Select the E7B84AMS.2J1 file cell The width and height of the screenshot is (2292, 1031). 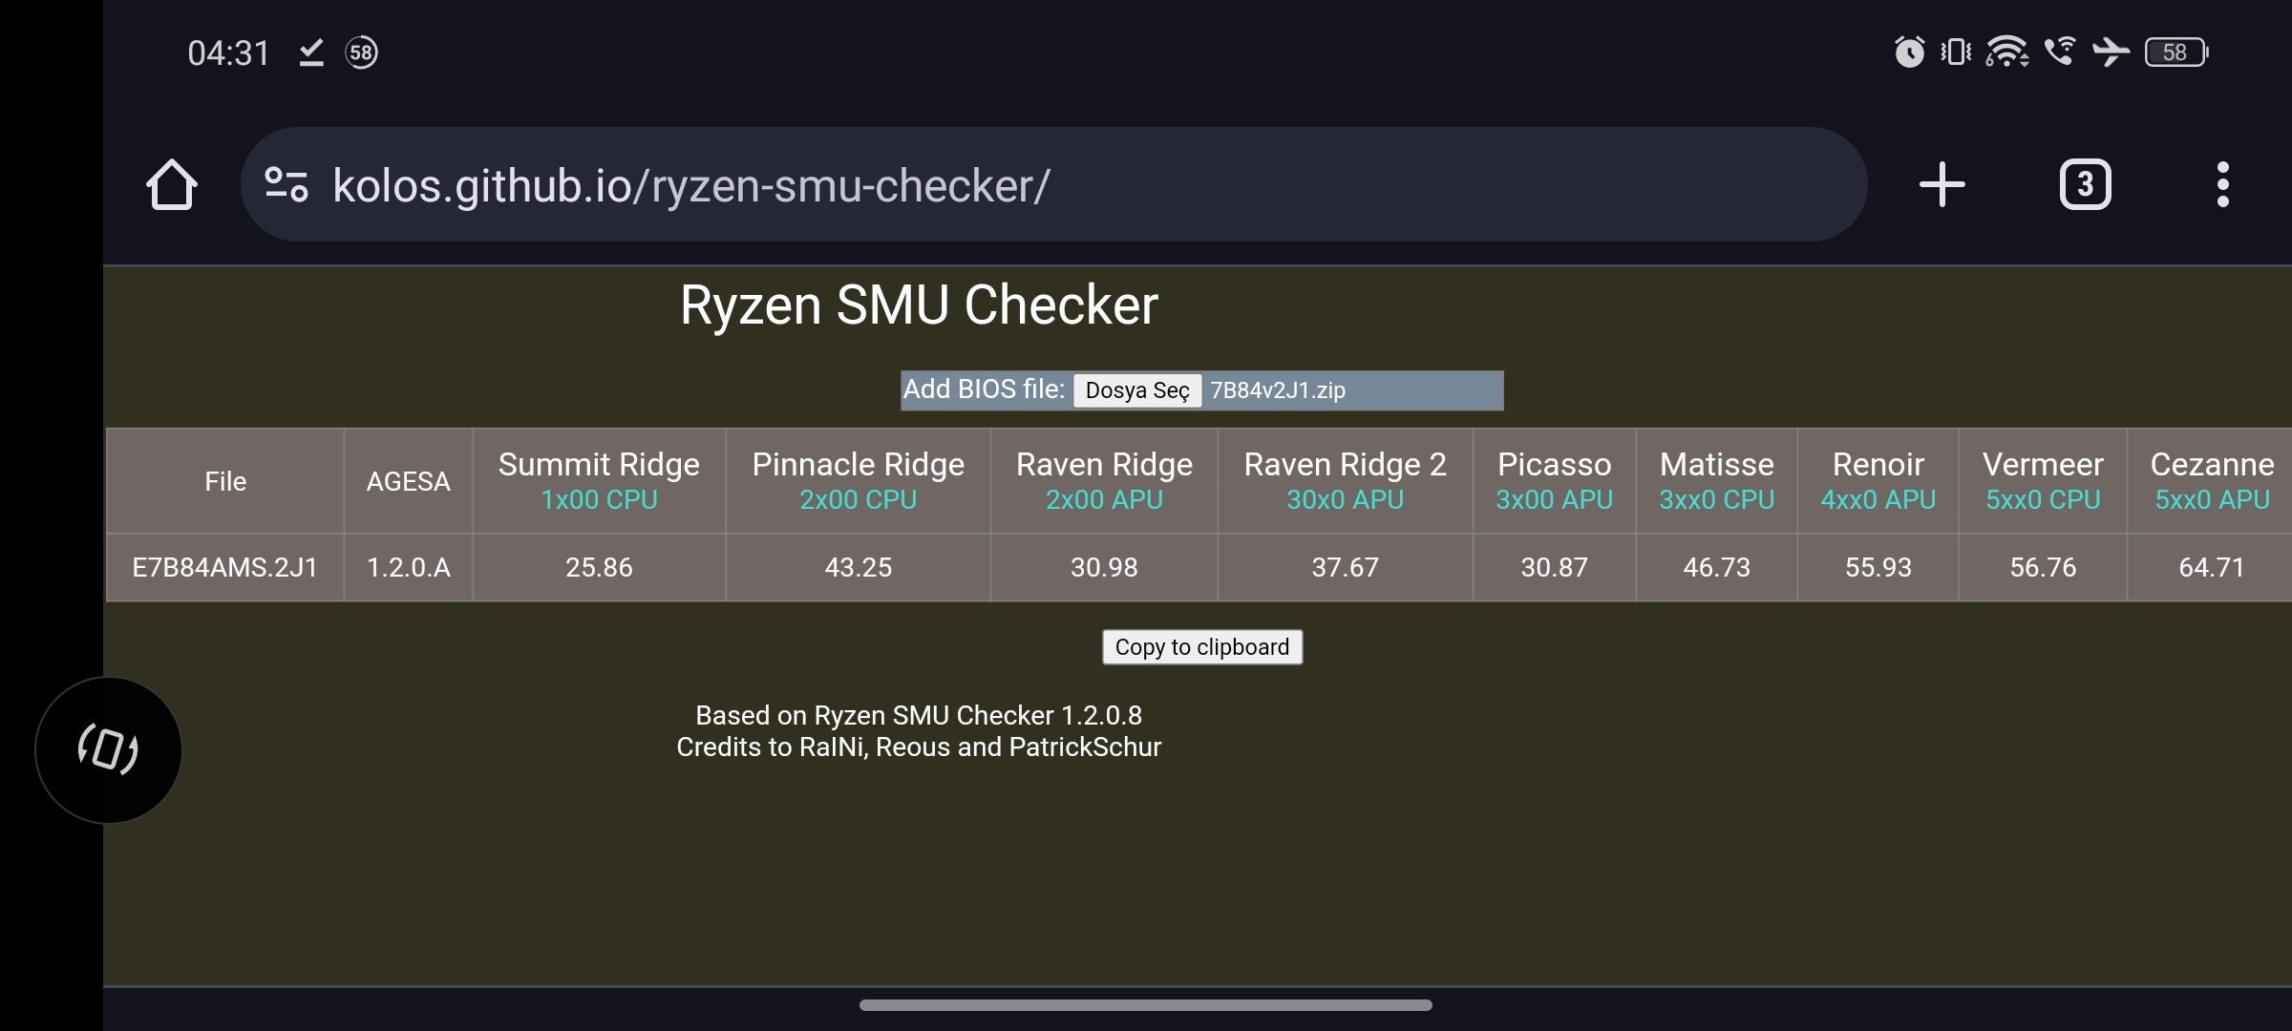click(224, 567)
